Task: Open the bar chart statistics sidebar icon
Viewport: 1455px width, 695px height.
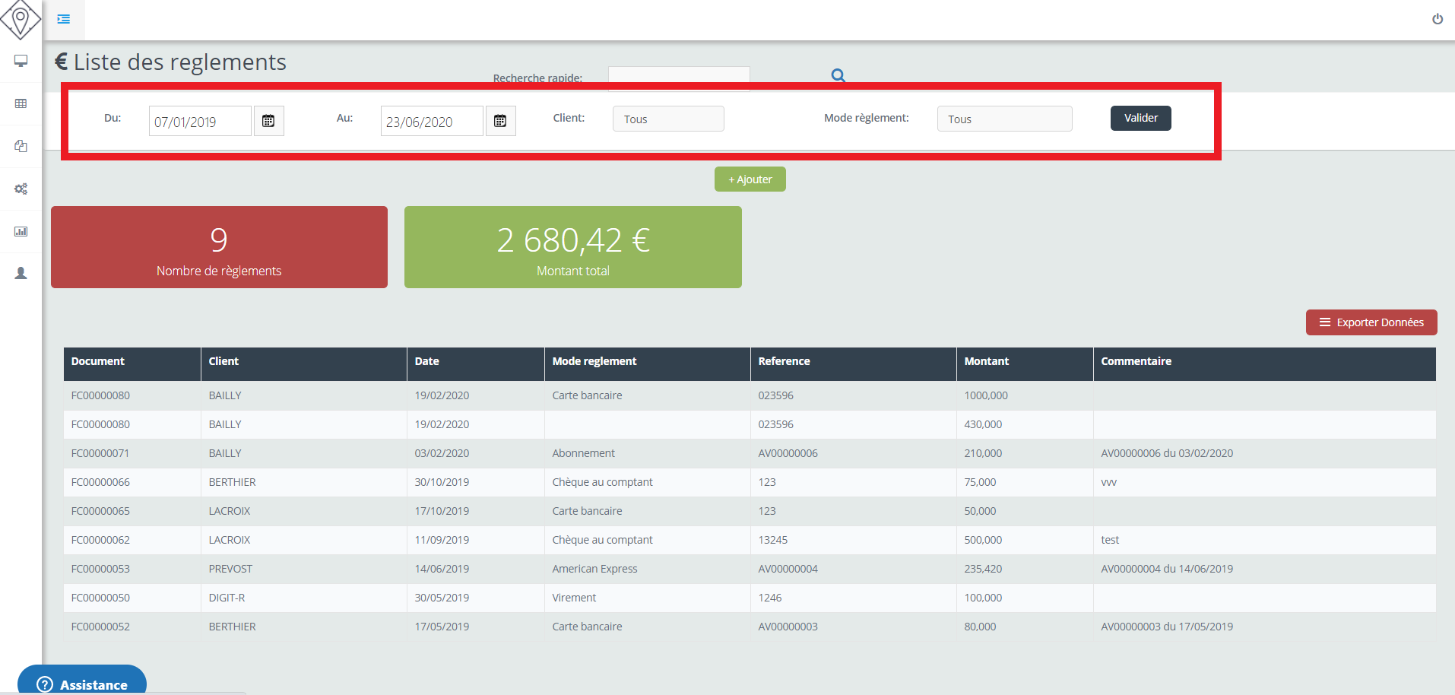Action: [21, 231]
